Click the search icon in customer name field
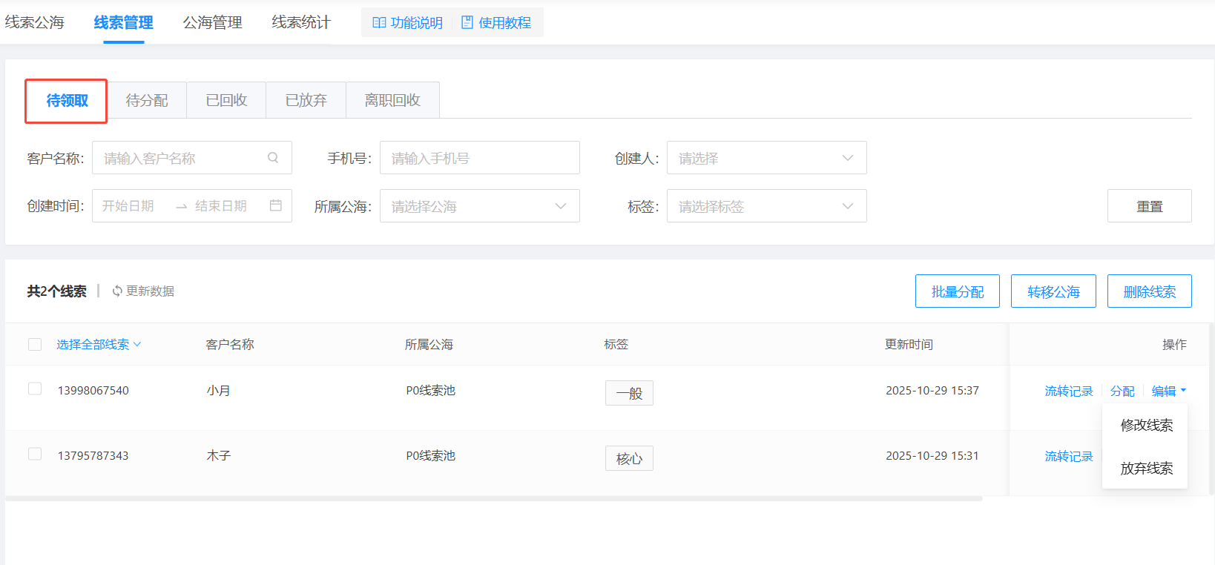1215x565 pixels. (273, 158)
